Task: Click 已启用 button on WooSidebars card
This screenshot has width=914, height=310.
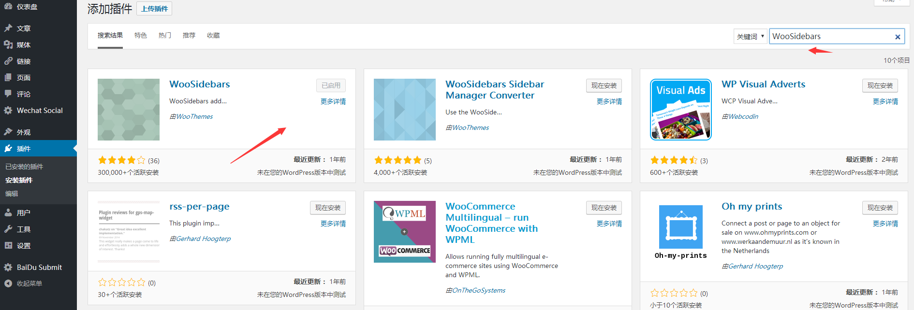Action: coord(331,85)
